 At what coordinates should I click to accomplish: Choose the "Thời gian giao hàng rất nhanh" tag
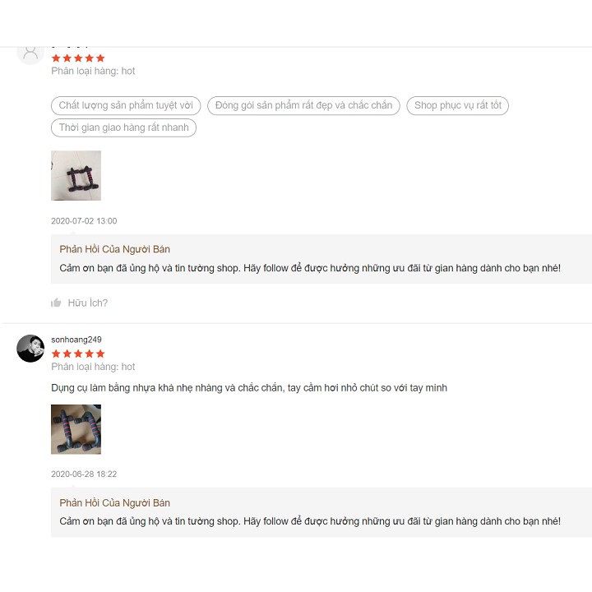point(123,127)
